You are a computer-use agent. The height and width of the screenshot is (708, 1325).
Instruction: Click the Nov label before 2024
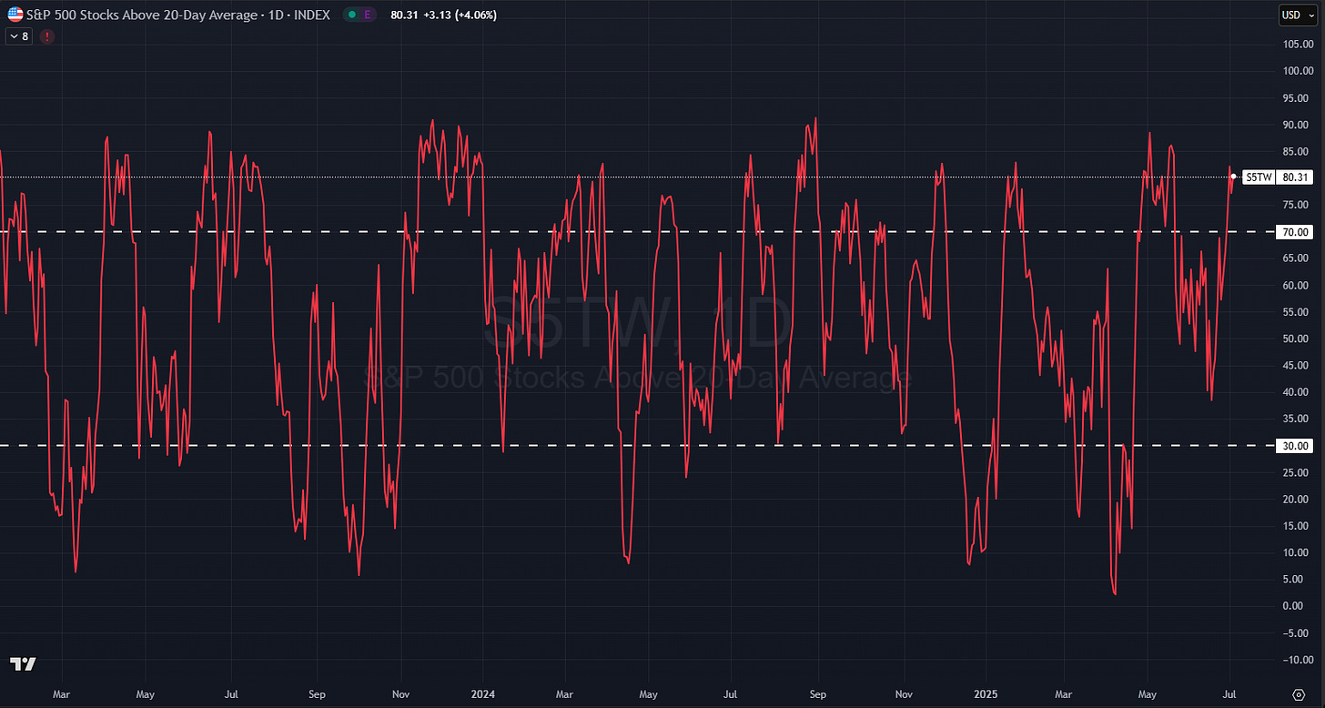[400, 693]
